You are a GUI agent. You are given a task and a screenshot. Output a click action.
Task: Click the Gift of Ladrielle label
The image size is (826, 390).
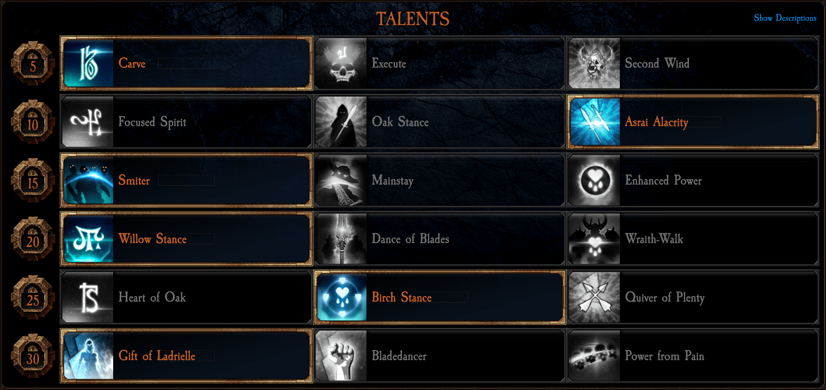[x=157, y=356]
